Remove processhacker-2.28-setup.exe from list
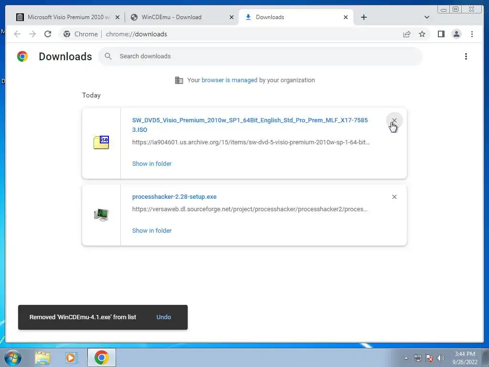The width and height of the screenshot is (489, 367). (394, 197)
